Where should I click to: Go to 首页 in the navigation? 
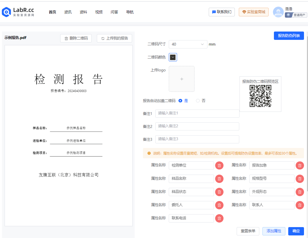(52, 12)
